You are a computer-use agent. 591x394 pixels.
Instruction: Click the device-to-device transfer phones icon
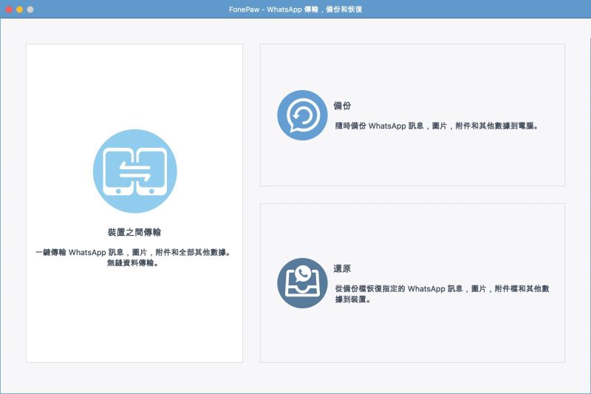tap(135, 171)
